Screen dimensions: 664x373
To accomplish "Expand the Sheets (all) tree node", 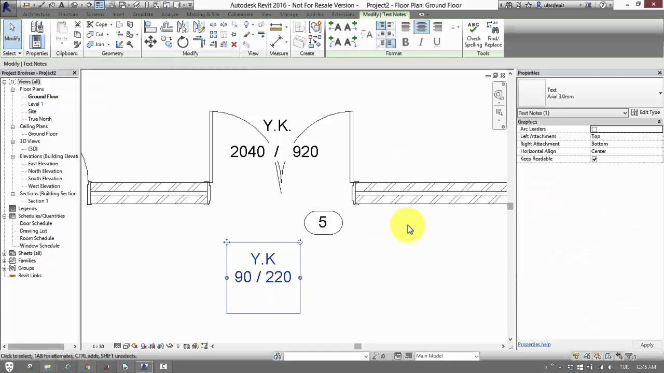I will coord(5,253).
